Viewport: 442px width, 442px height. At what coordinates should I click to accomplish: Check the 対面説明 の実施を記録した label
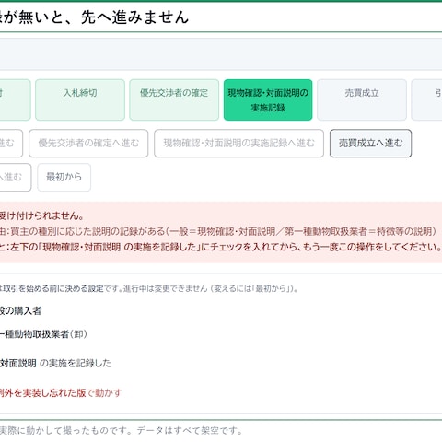pyautogui.click(x=55, y=364)
